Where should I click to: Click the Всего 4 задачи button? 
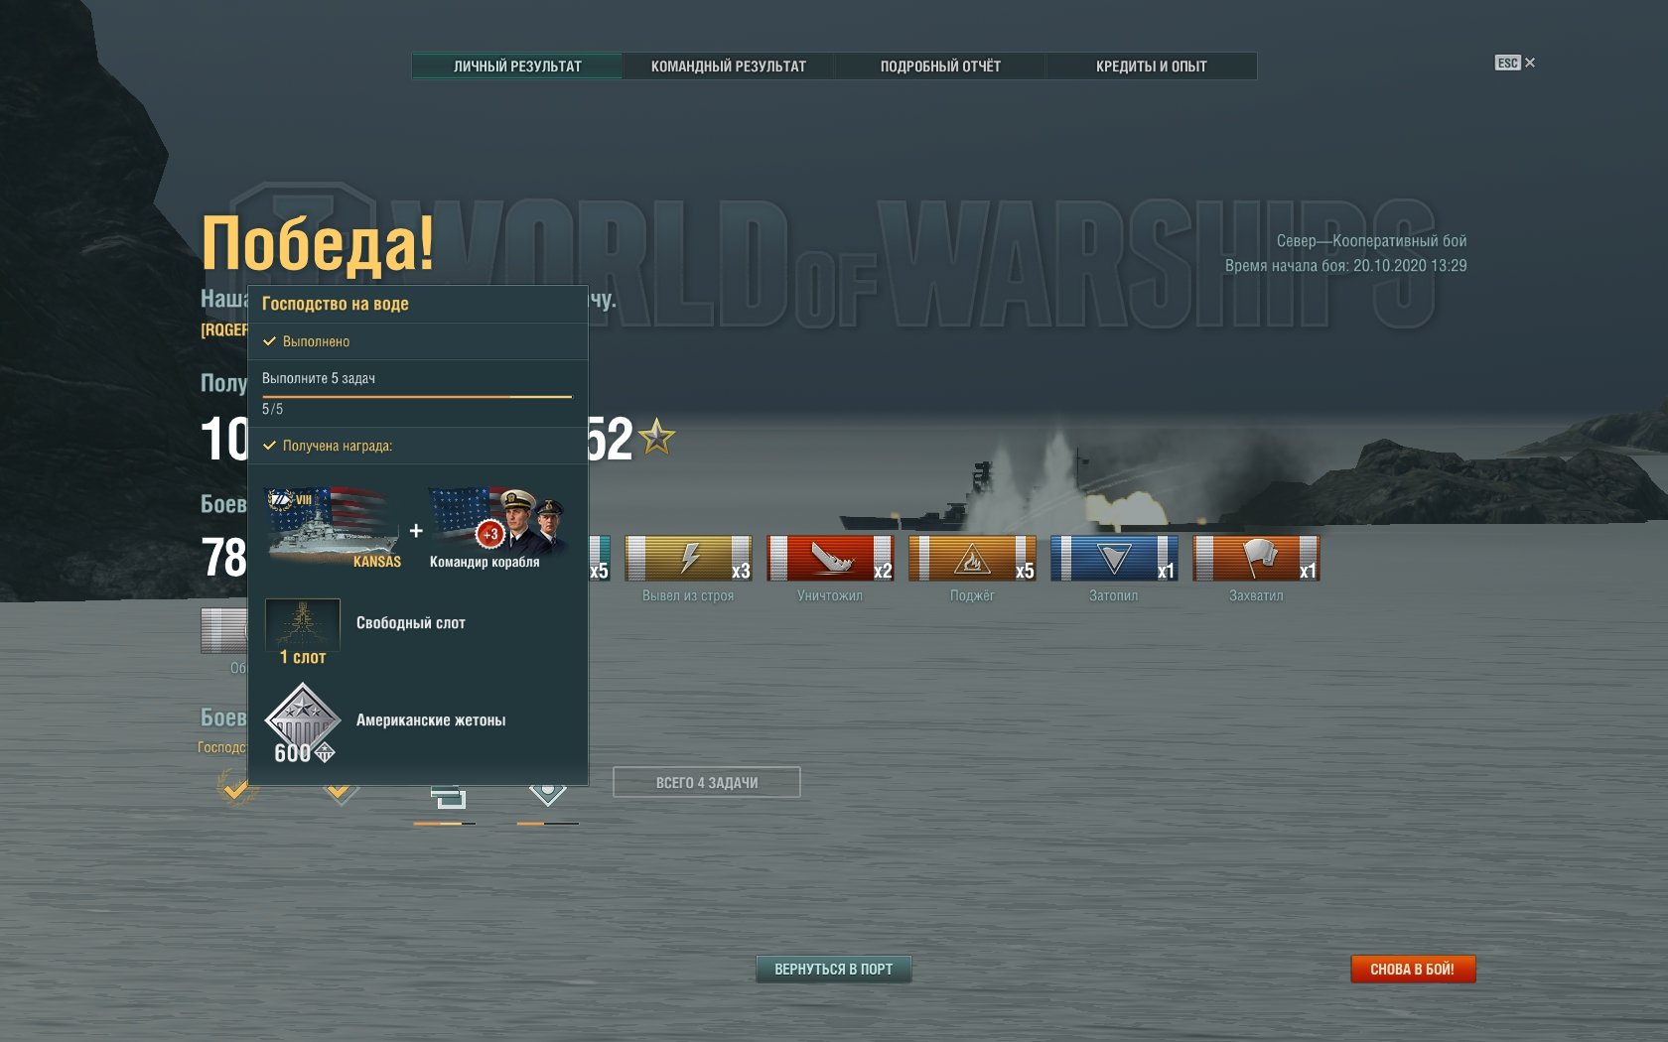(x=707, y=783)
